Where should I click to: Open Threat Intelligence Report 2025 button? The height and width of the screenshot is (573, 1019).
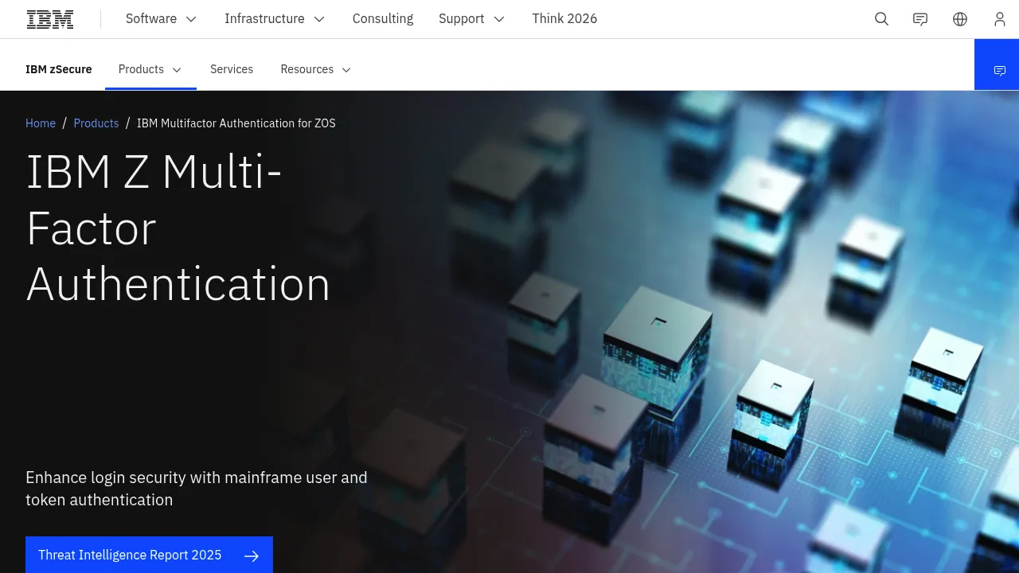click(x=149, y=555)
